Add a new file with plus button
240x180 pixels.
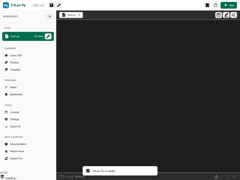pos(50,16)
